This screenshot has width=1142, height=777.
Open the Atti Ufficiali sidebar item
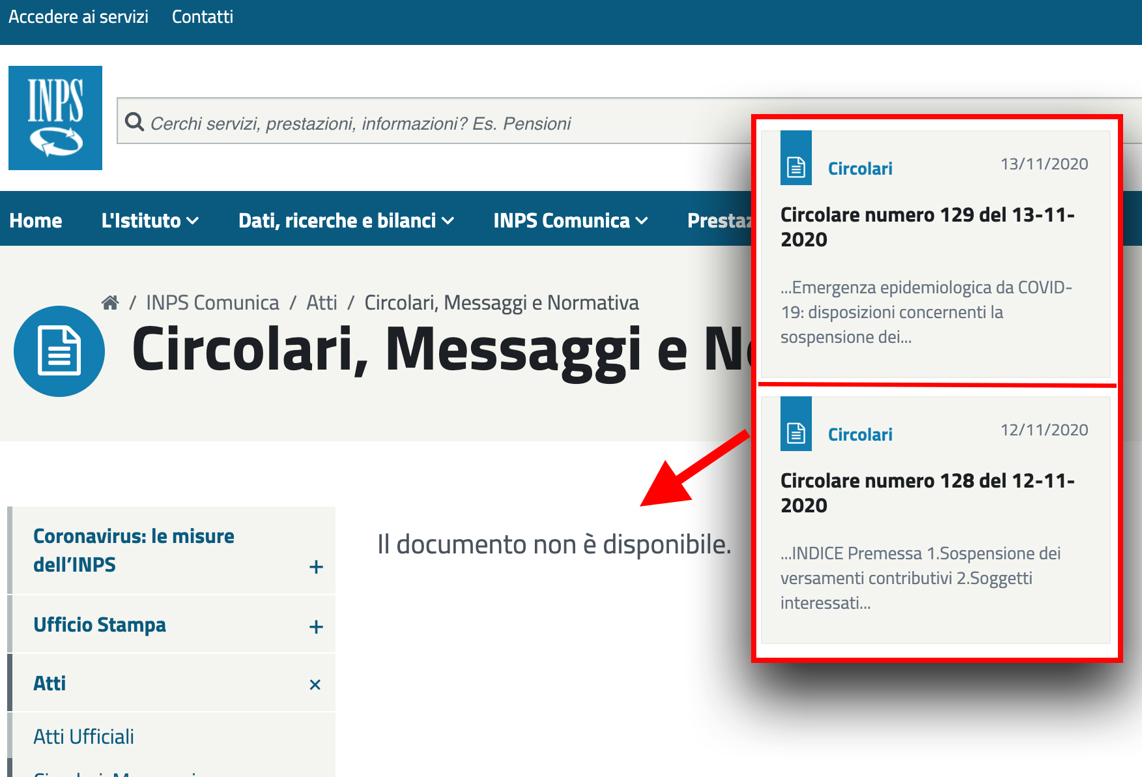pyautogui.click(x=83, y=737)
